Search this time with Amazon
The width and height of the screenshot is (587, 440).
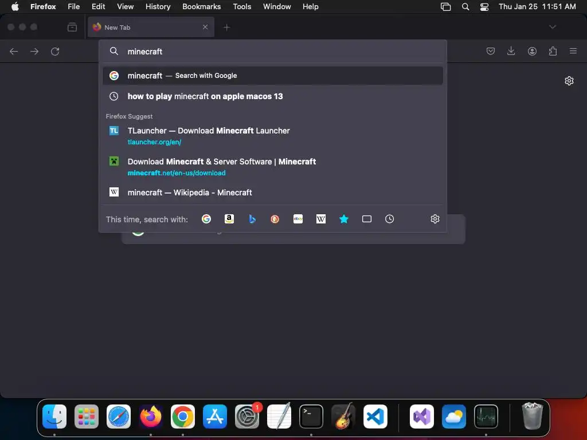click(229, 219)
